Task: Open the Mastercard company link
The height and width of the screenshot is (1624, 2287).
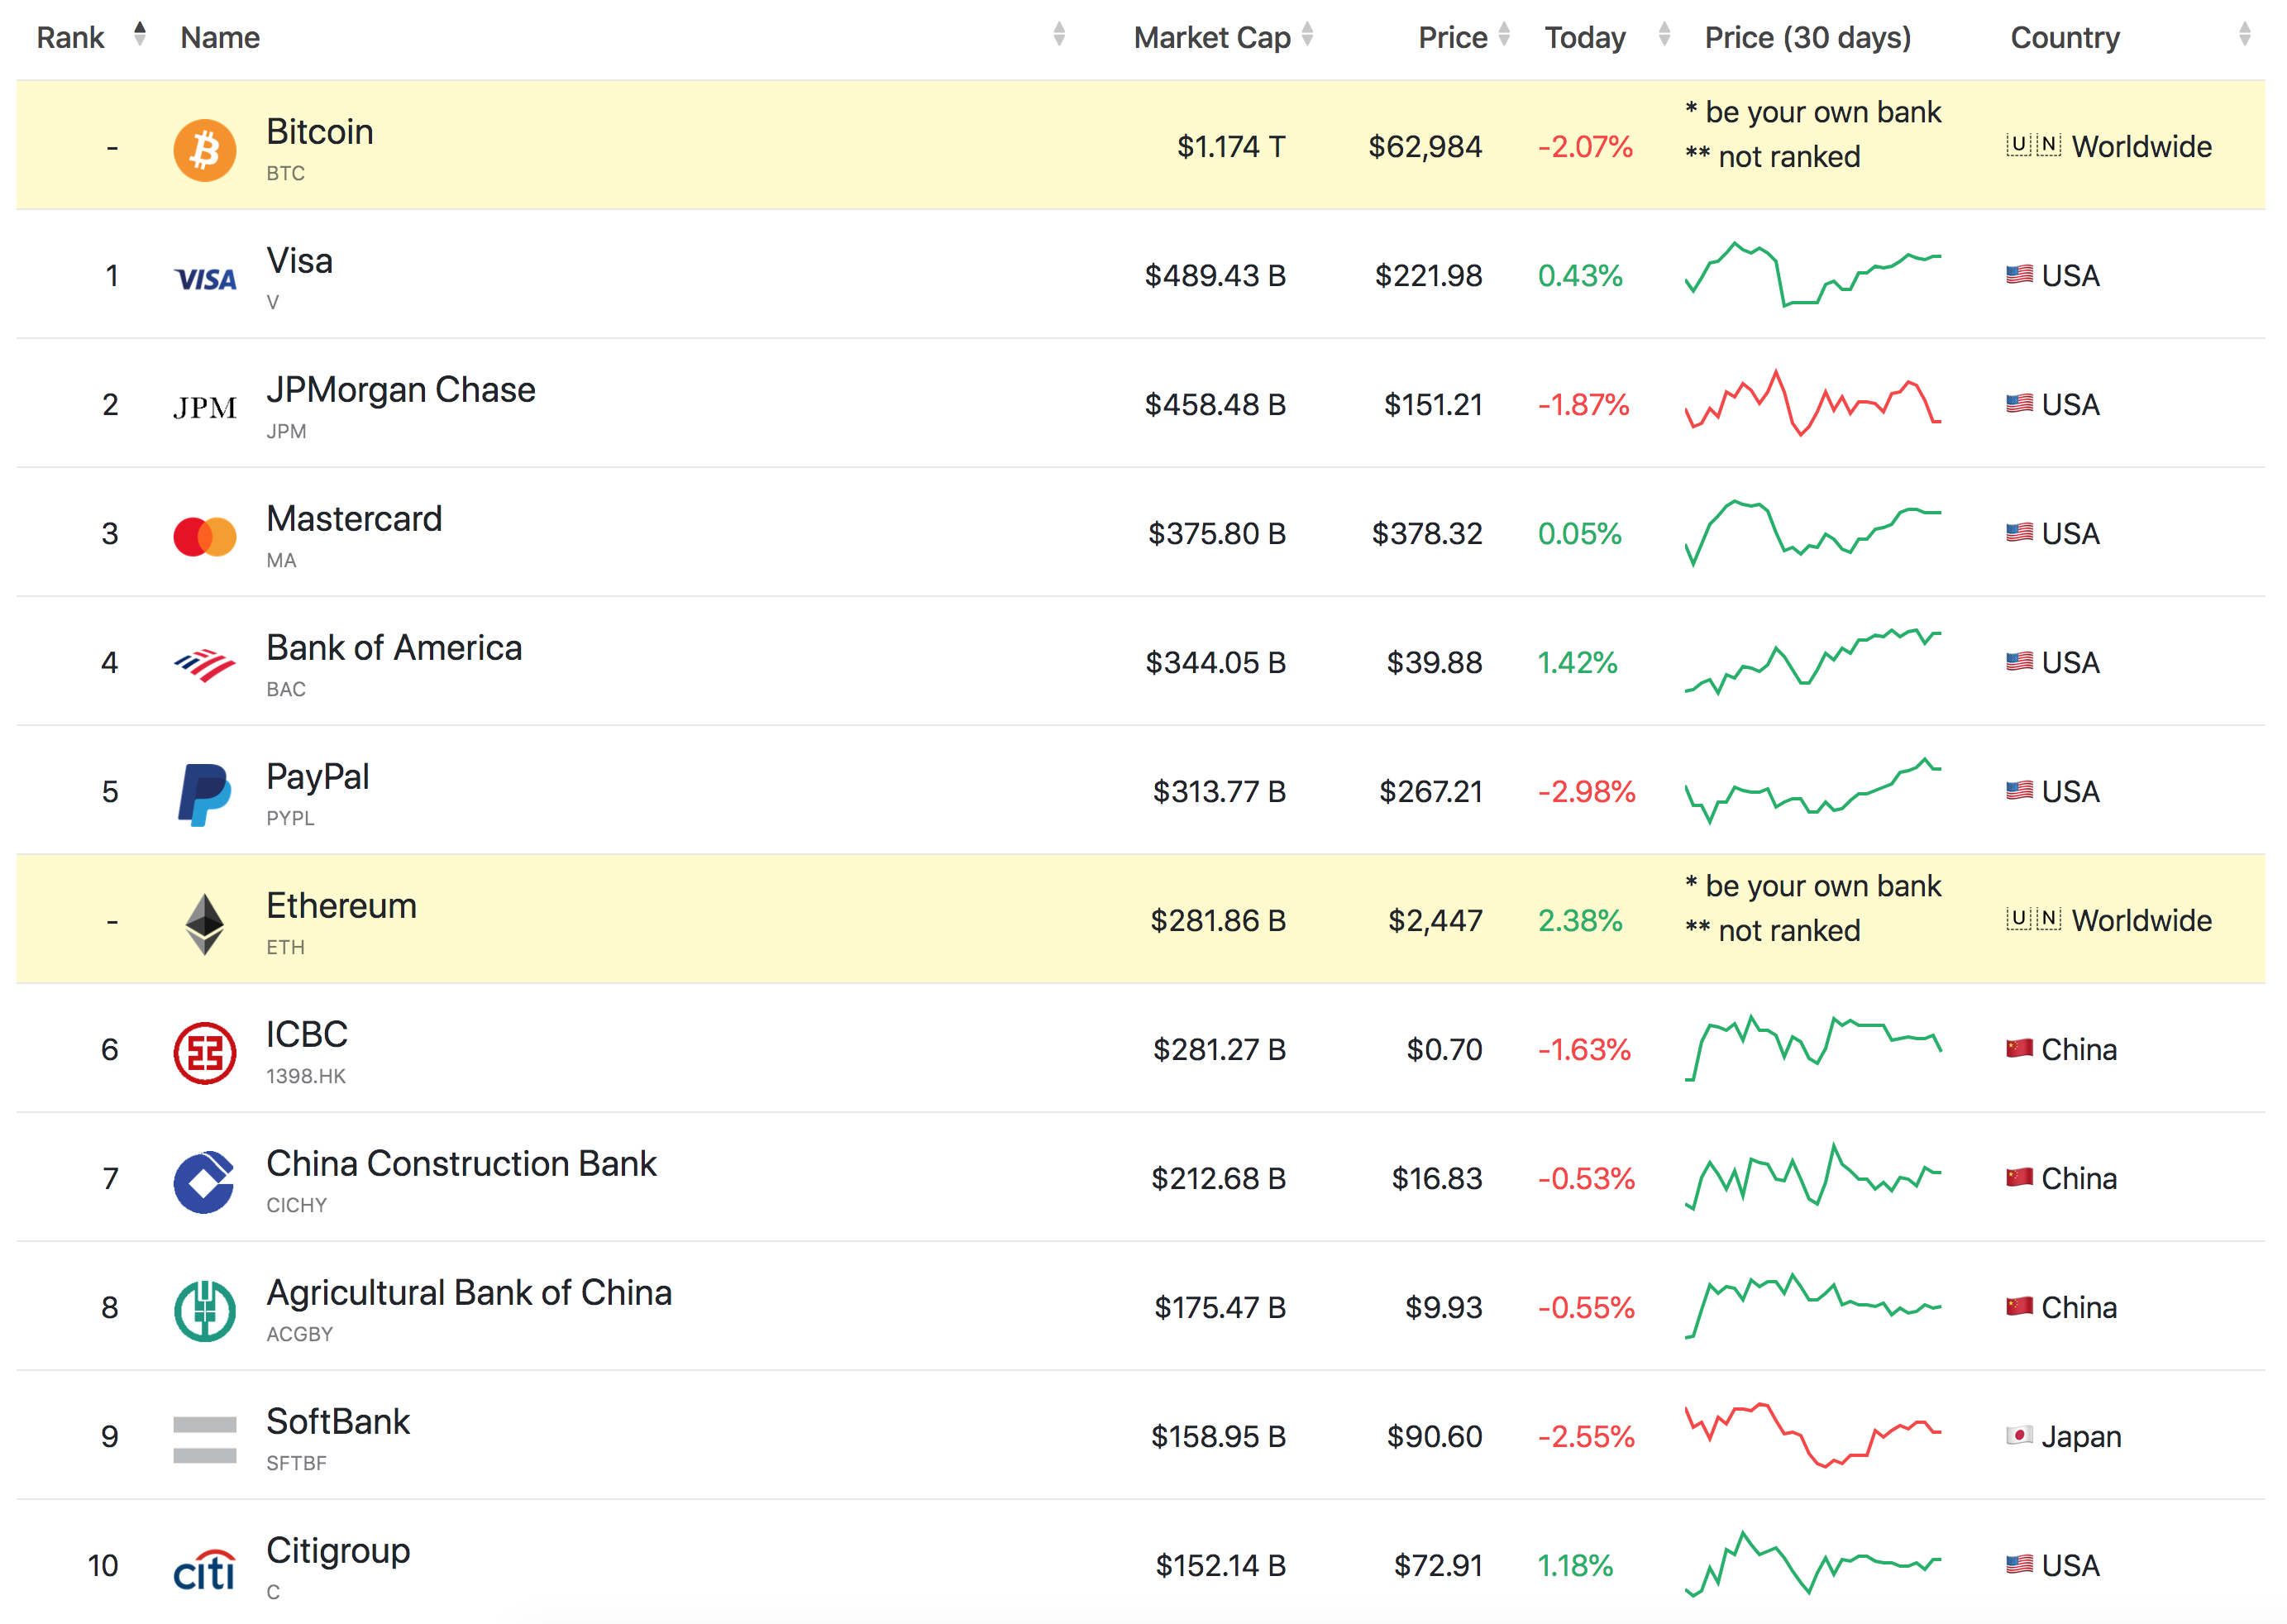Action: pyautogui.click(x=354, y=519)
